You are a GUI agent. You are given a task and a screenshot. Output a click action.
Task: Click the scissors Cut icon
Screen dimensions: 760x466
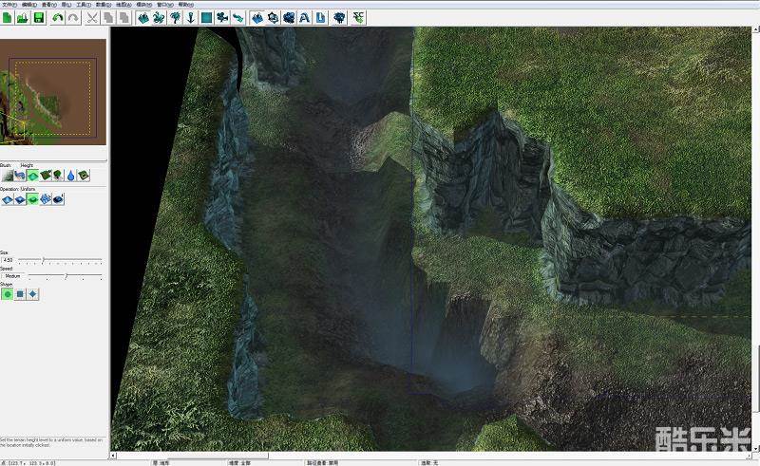tap(92, 18)
